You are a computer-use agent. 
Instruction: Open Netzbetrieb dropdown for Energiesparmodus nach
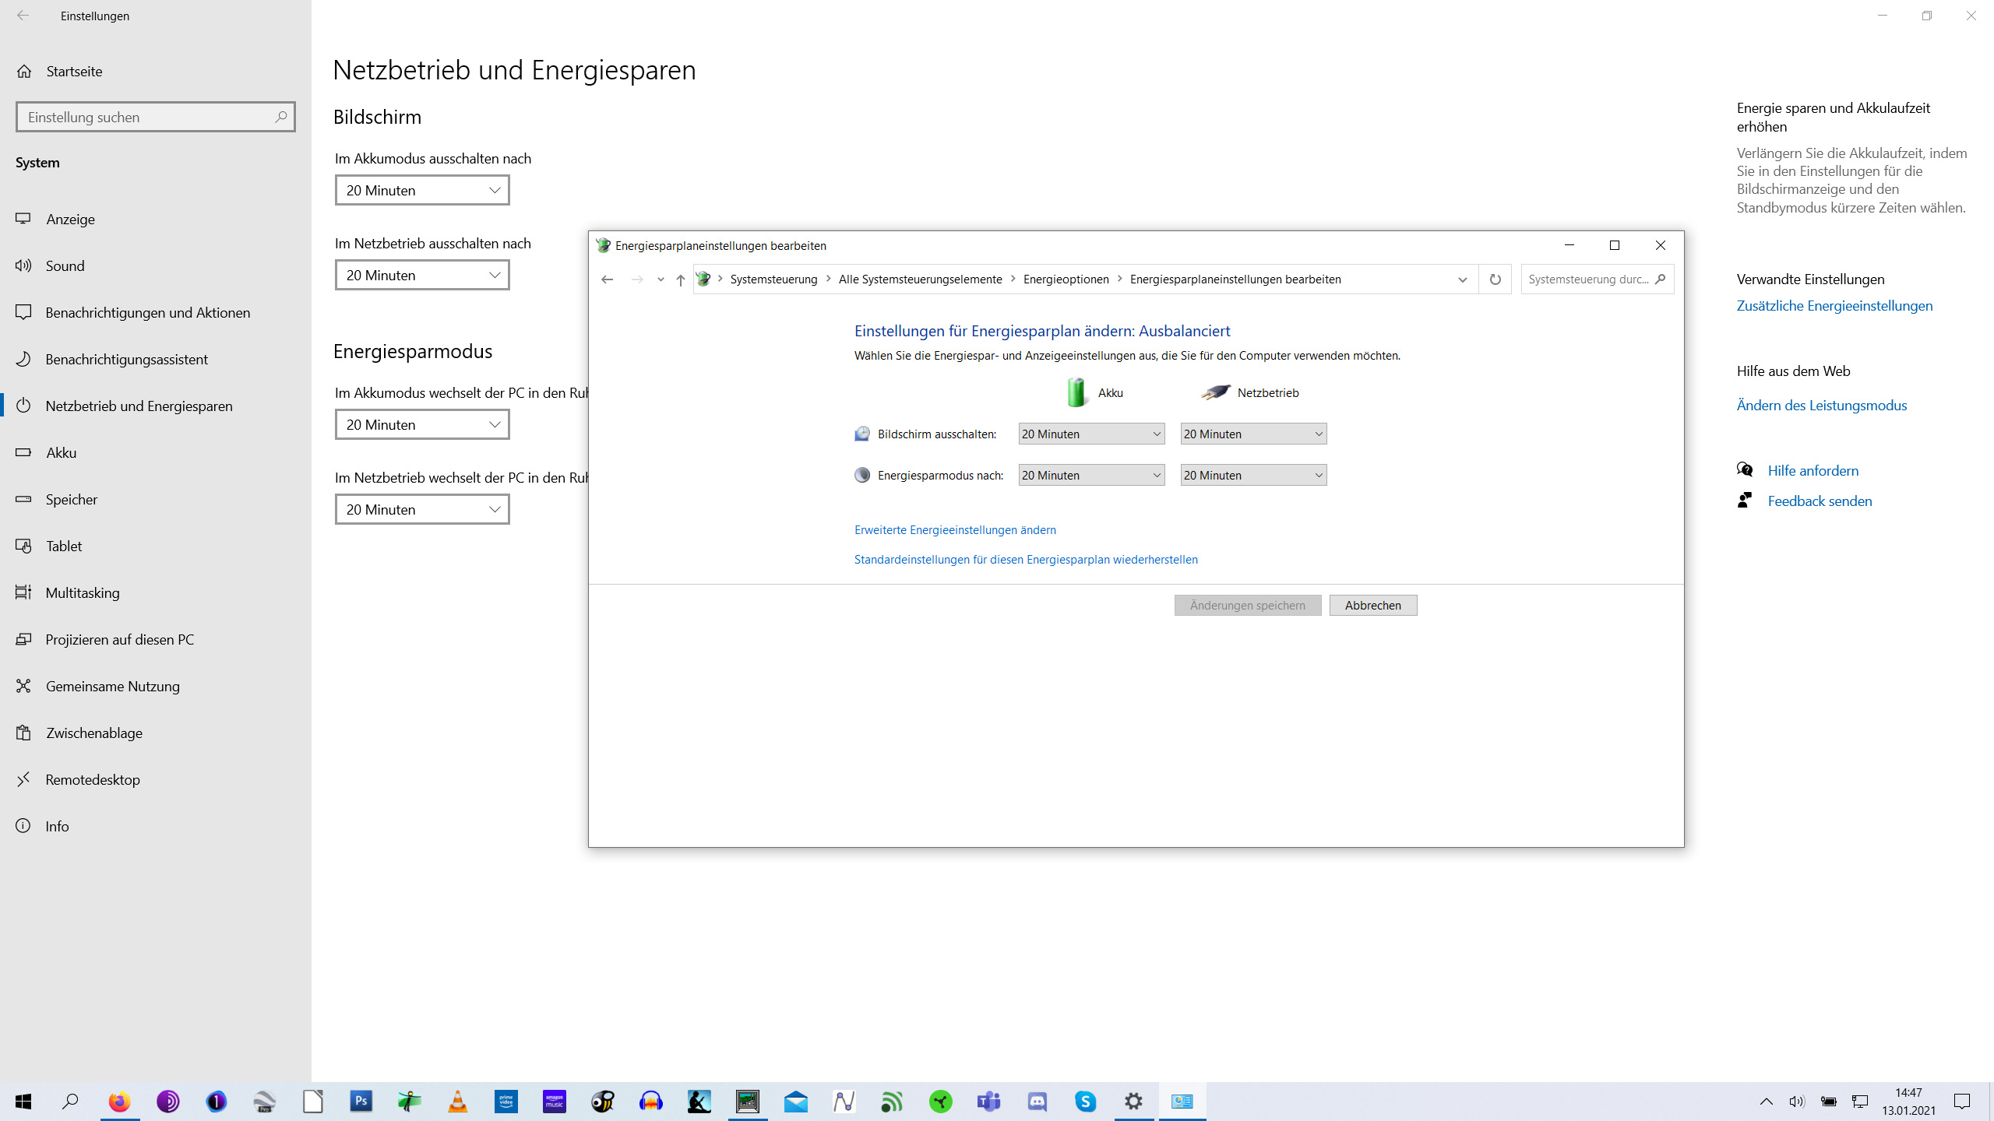coord(1253,476)
